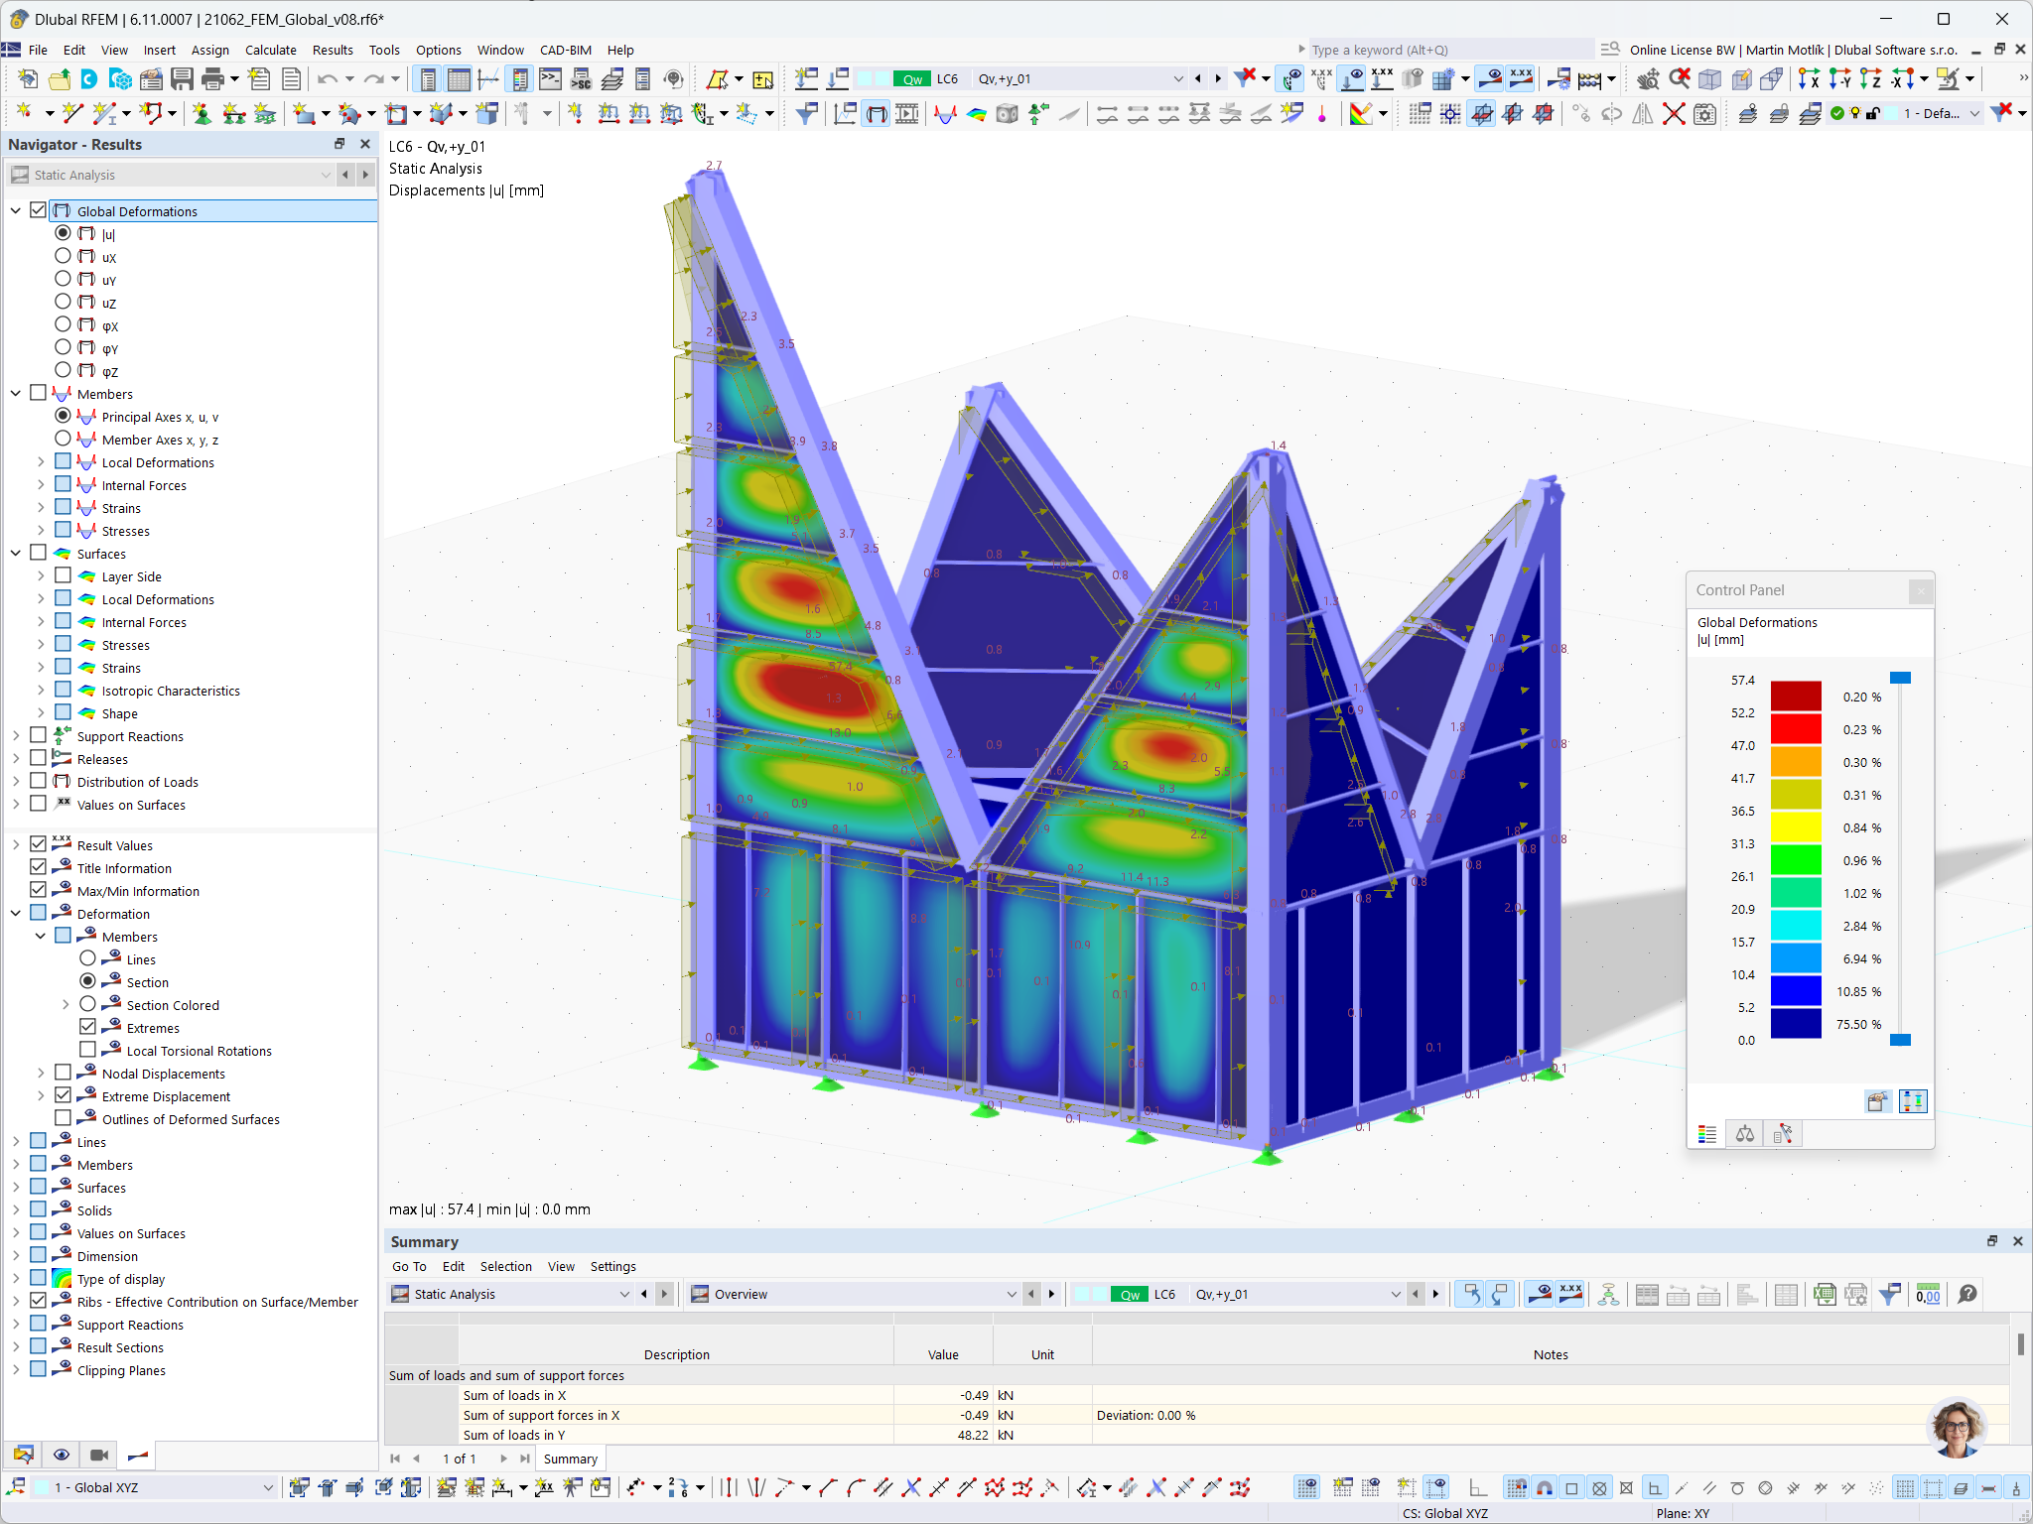Screen dimensions: 2033x1524
Task: Open the Overview dropdown in Summary panel
Action: pos(1011,1294)
